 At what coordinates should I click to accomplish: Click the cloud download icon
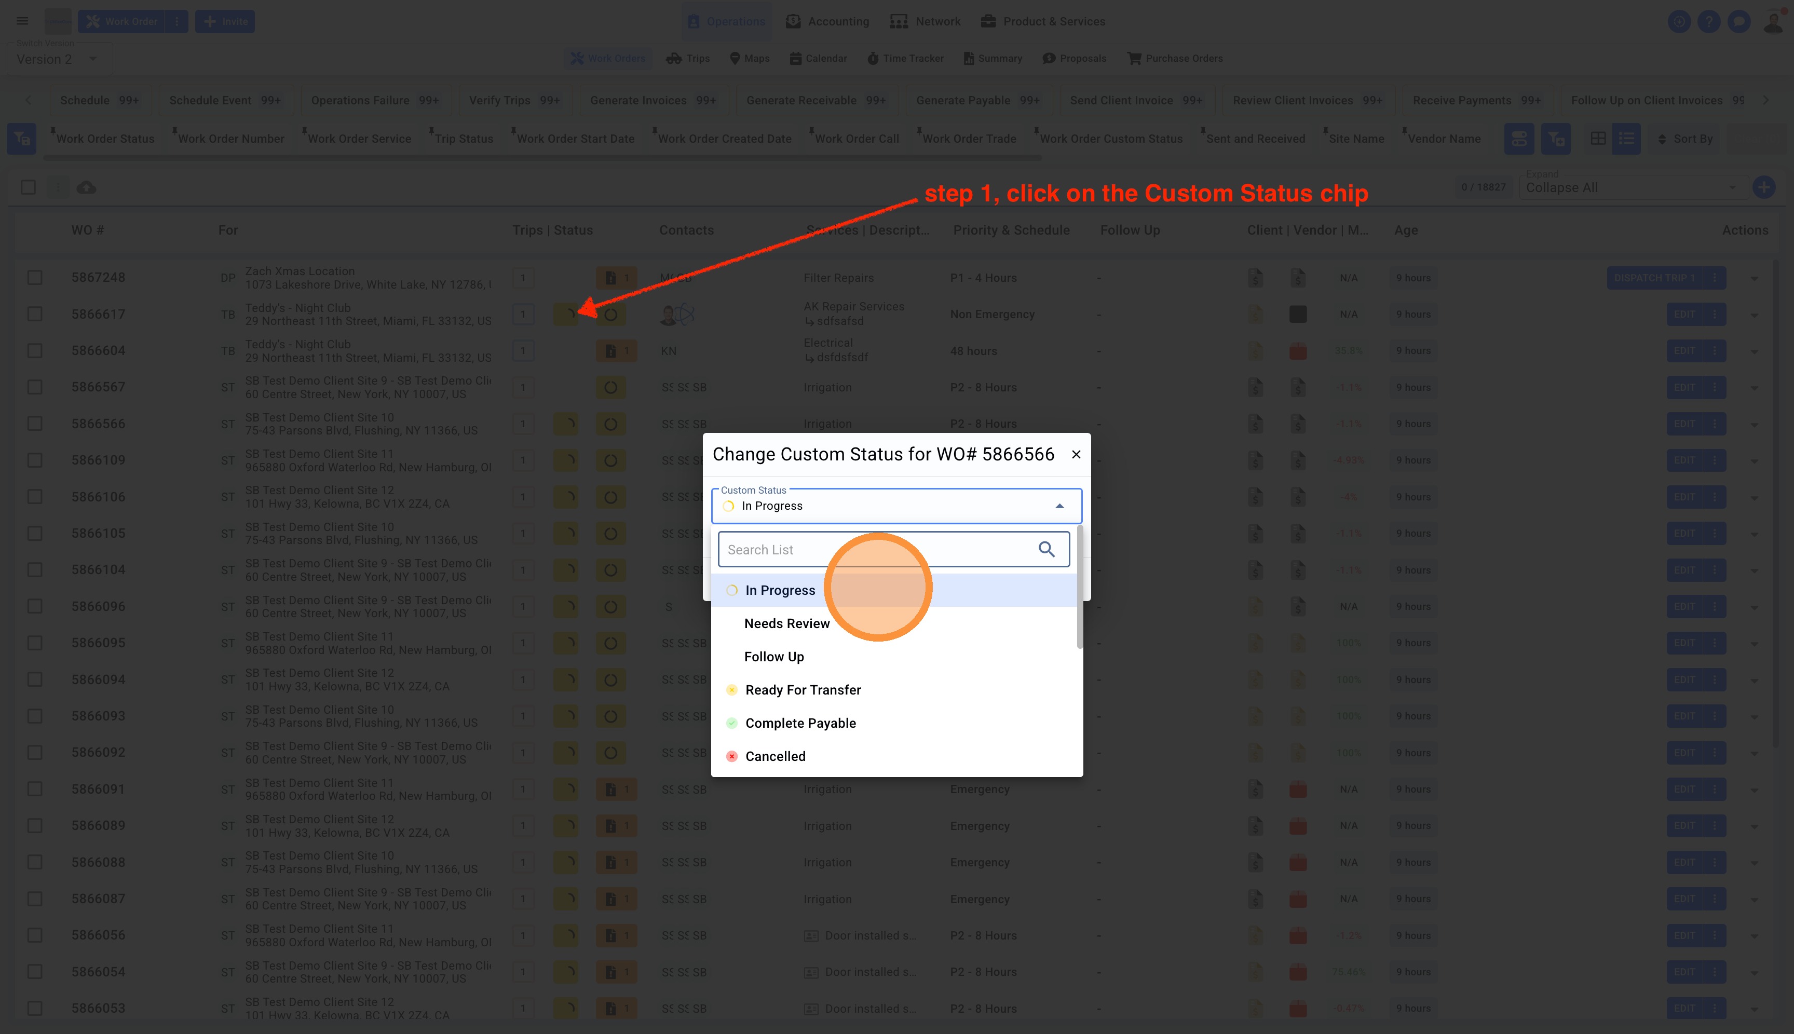point(86,187)
